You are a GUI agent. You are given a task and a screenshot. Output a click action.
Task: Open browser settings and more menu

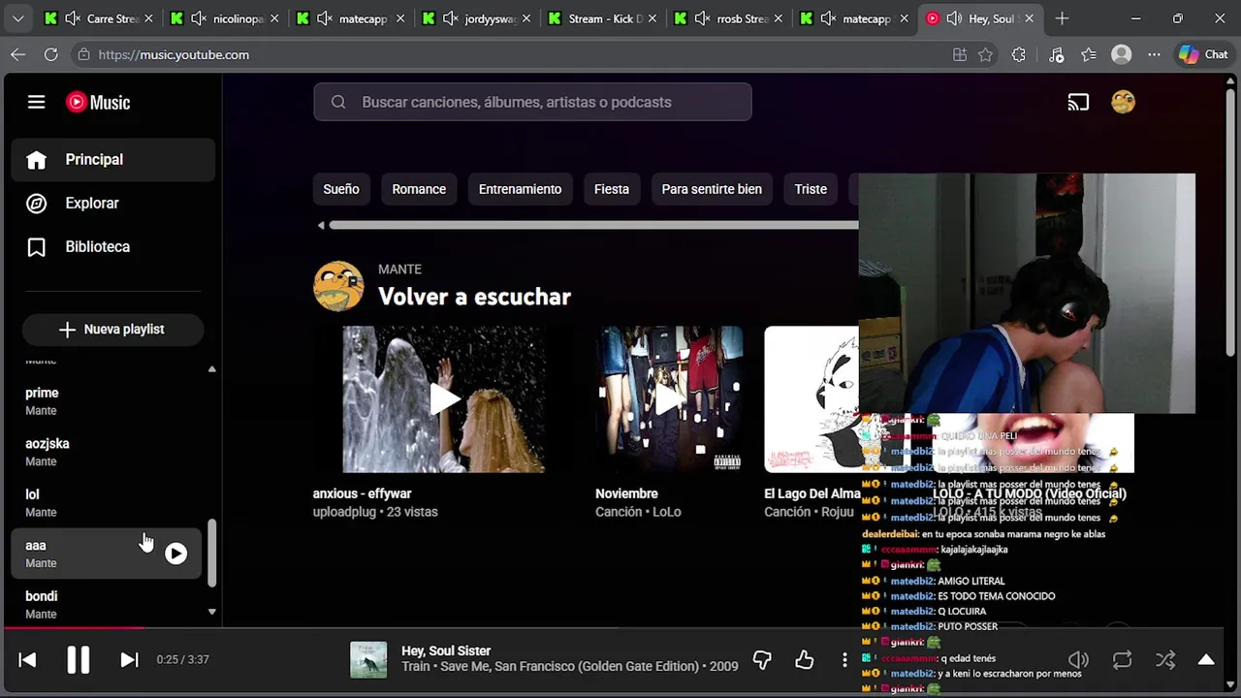tap(1154, 54)
